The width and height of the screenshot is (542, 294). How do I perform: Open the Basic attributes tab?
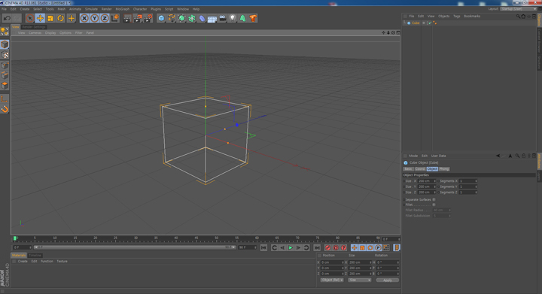click(x=408, y=168)
